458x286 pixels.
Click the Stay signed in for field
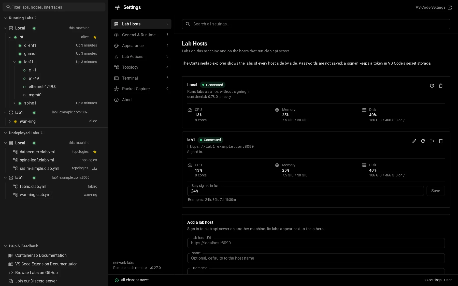(305, 191)
